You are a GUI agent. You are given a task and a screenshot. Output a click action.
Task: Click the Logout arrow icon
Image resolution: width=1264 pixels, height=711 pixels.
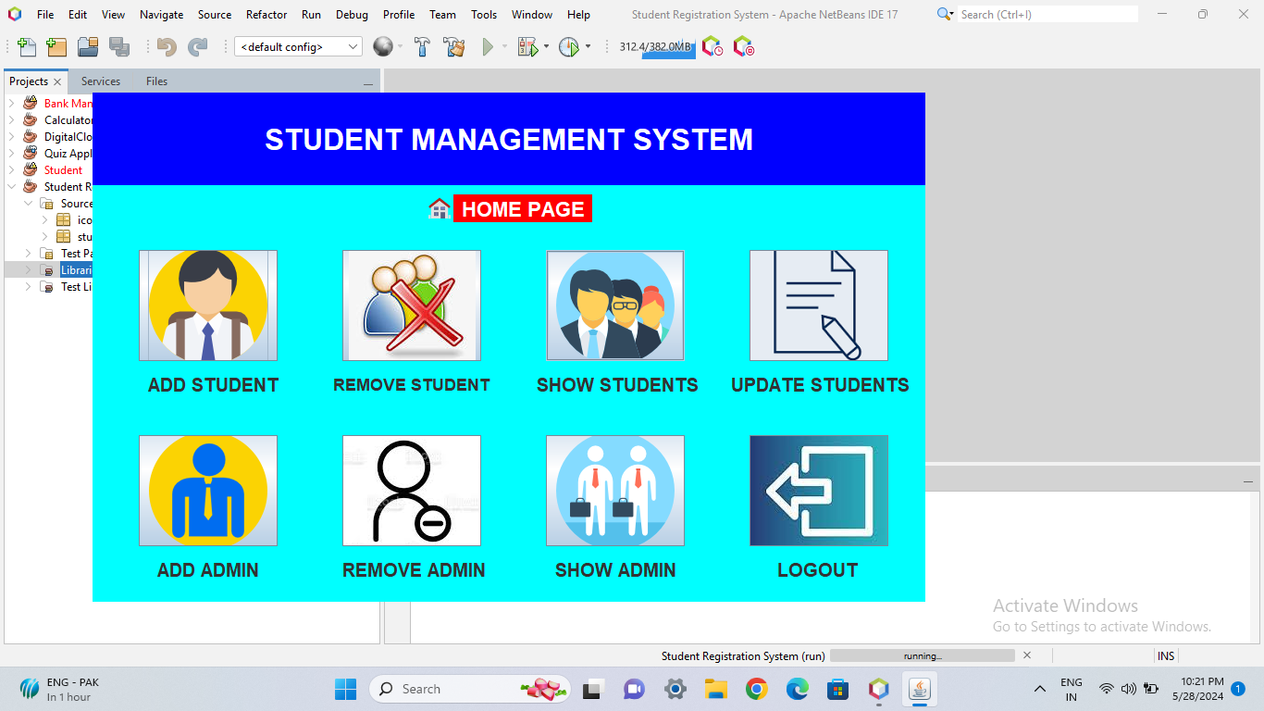tap(819, 491)
